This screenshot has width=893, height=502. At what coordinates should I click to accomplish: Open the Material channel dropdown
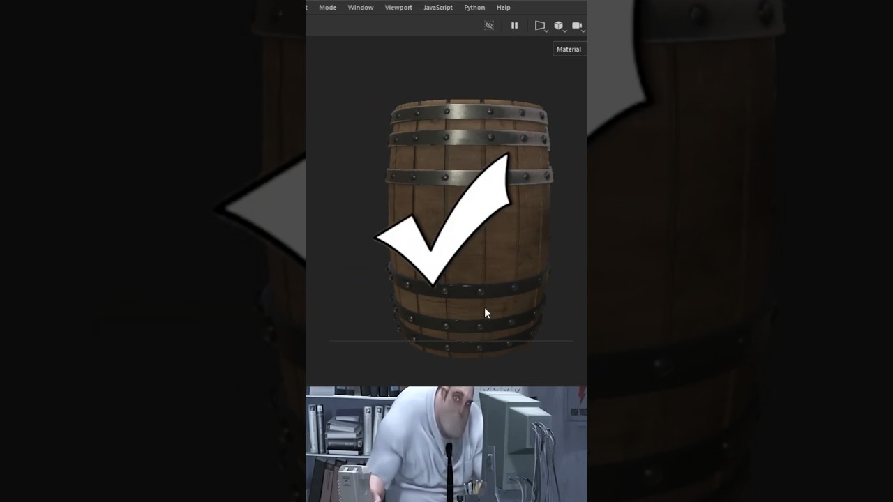click(x=569, y=50)
